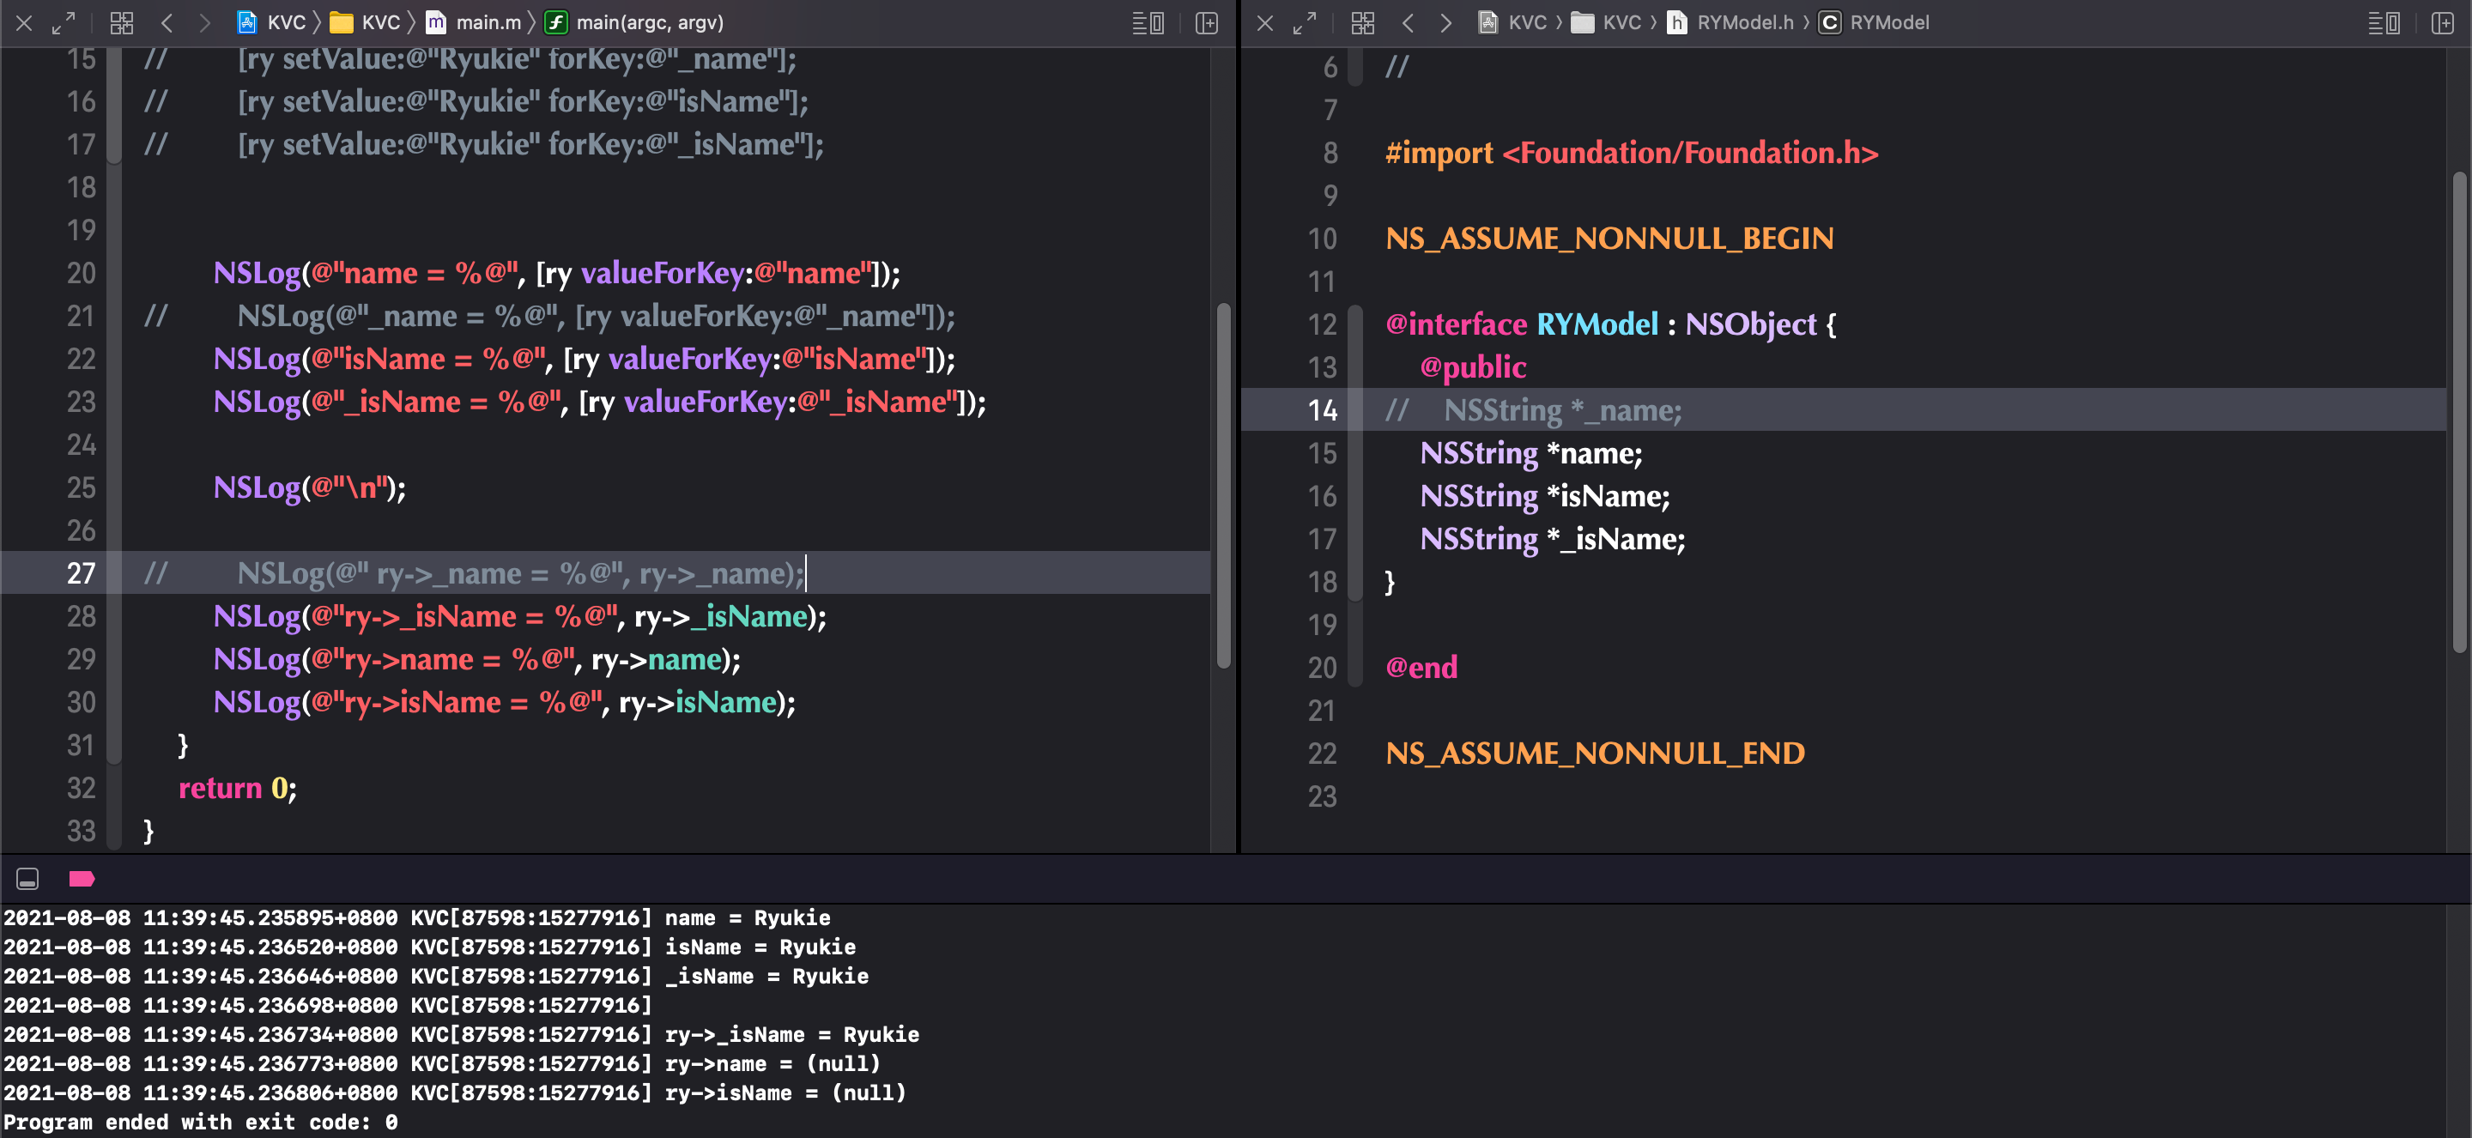Open main.m breadcrumb file list

pos(474,22)
